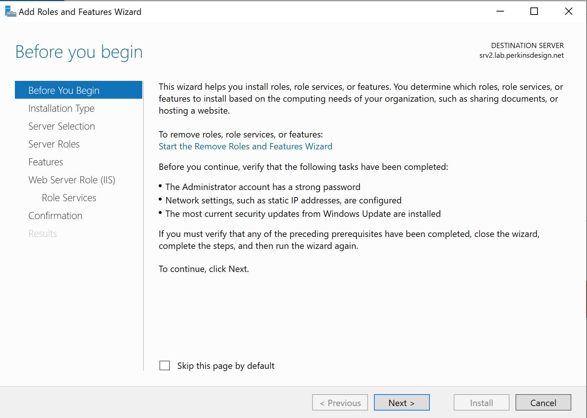Image resolution: width=587 pixels, height=418 pixels.
Task: Switch to the Server Roles page
Action: point(54,144)
